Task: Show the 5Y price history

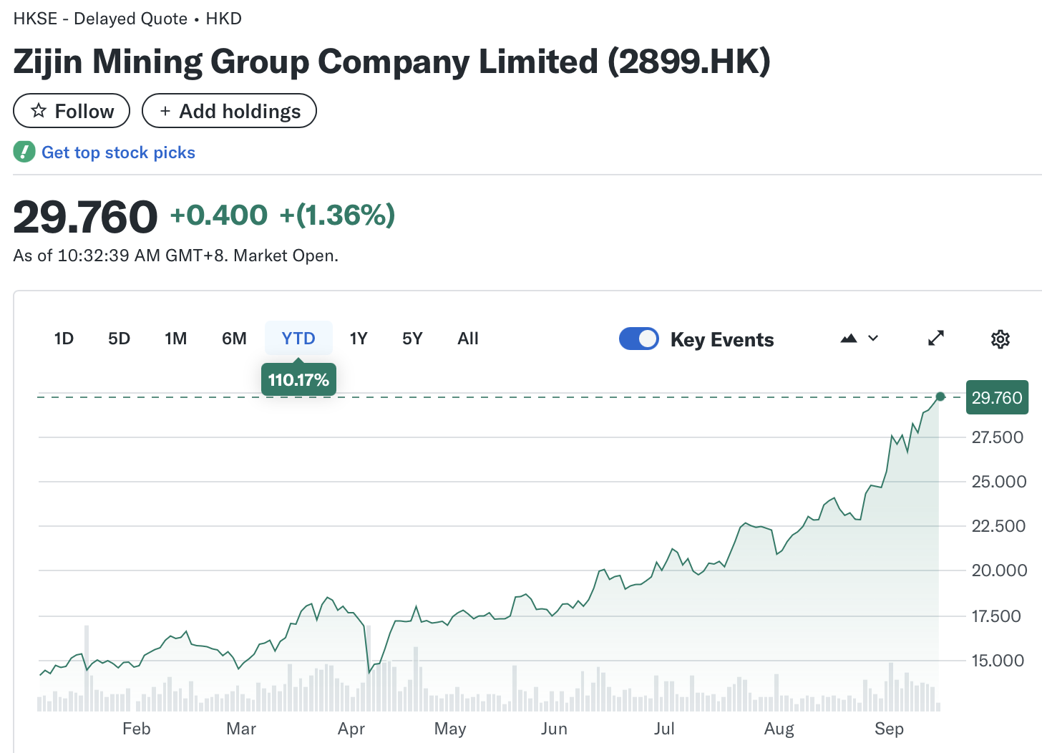Action: coord(412,339)
